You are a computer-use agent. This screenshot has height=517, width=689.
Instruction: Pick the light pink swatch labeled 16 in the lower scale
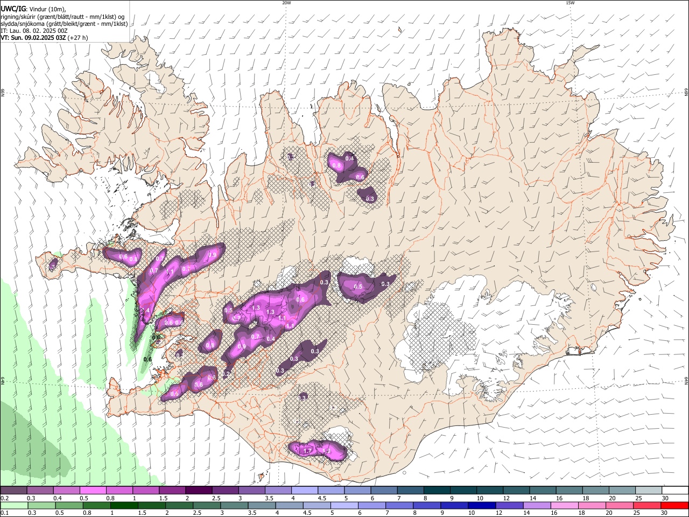point(565,505)
